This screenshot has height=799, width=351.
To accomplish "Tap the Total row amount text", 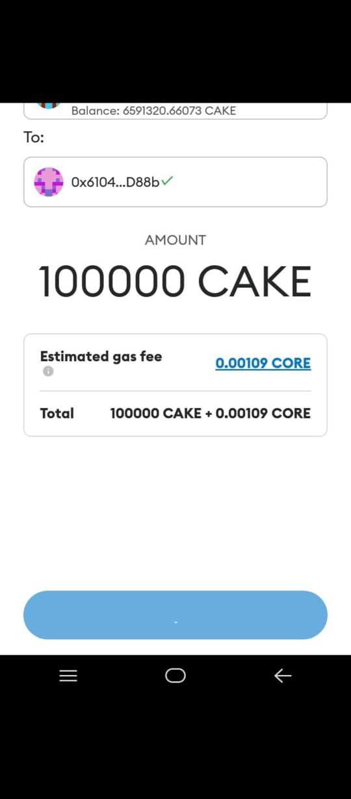I will [211, 413].
